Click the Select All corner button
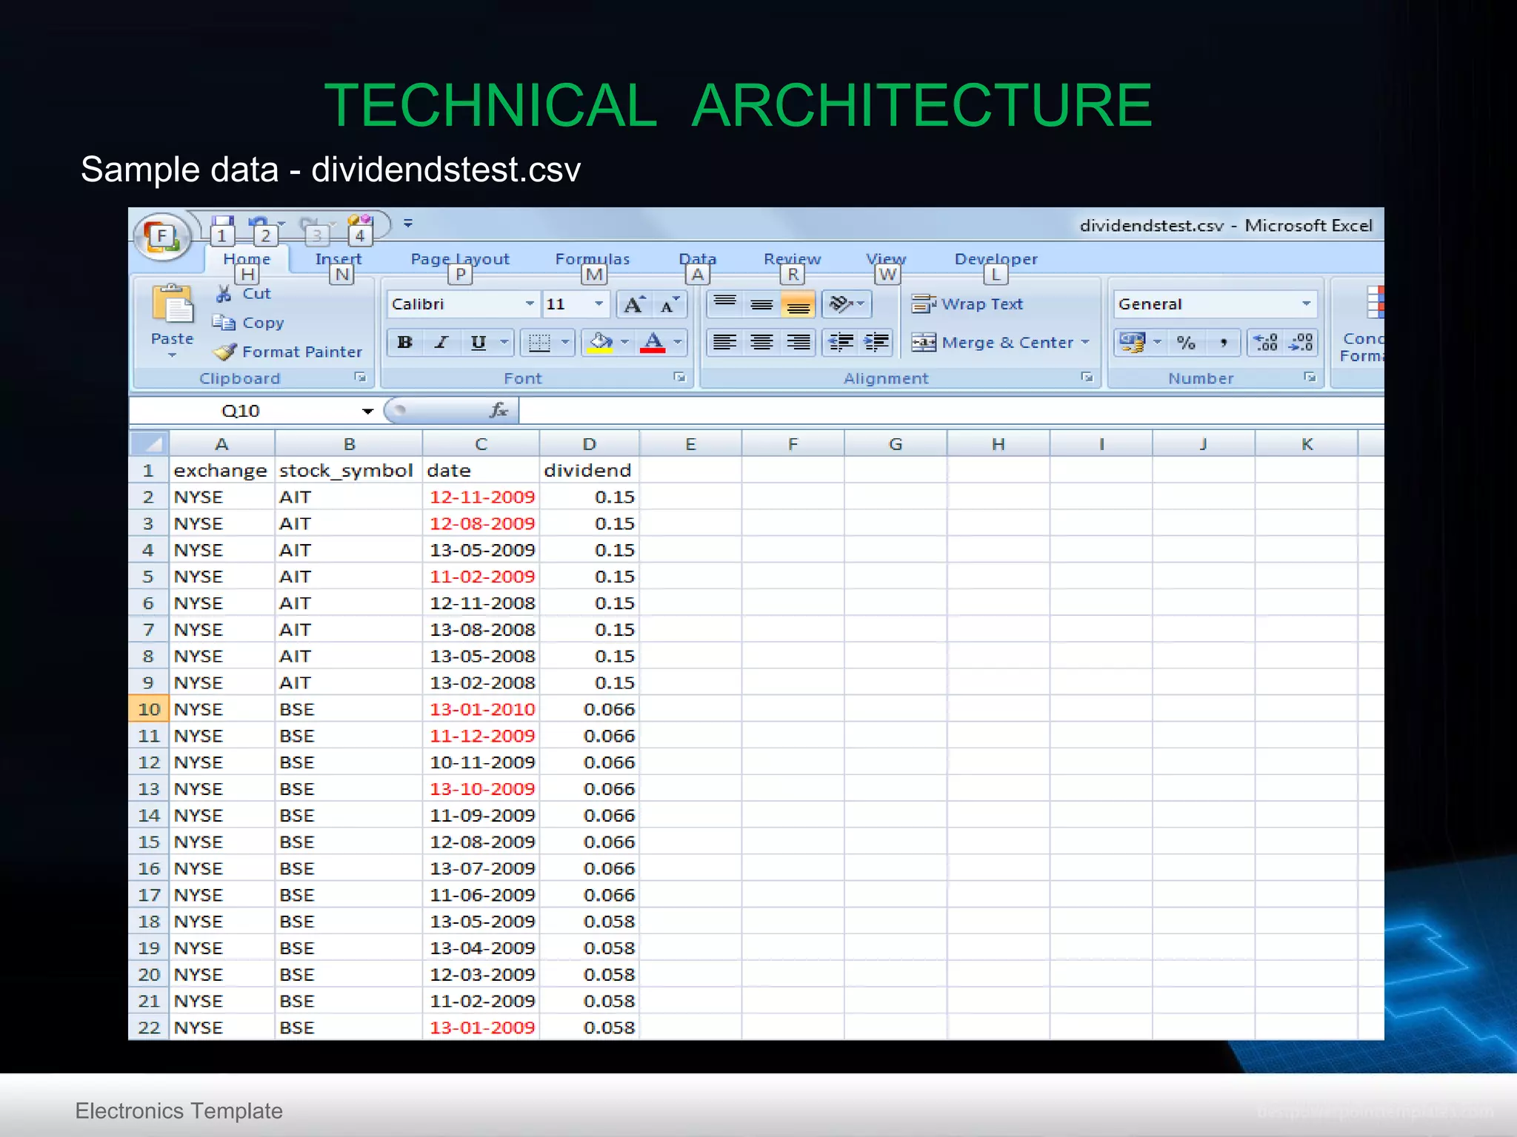This screenshot has width=1517, height=1137. (150, 443)
